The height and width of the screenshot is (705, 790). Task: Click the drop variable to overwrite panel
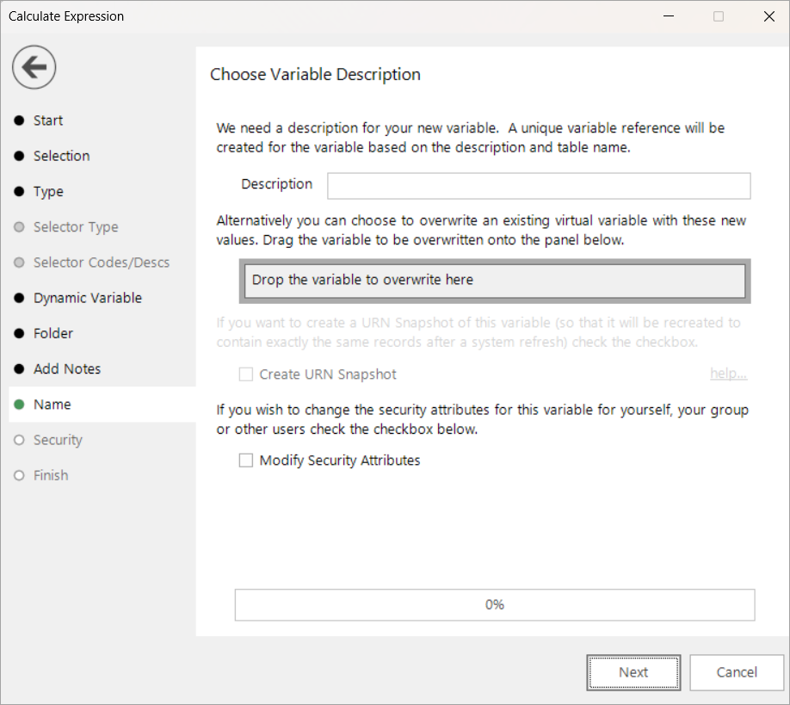[495, 281]
